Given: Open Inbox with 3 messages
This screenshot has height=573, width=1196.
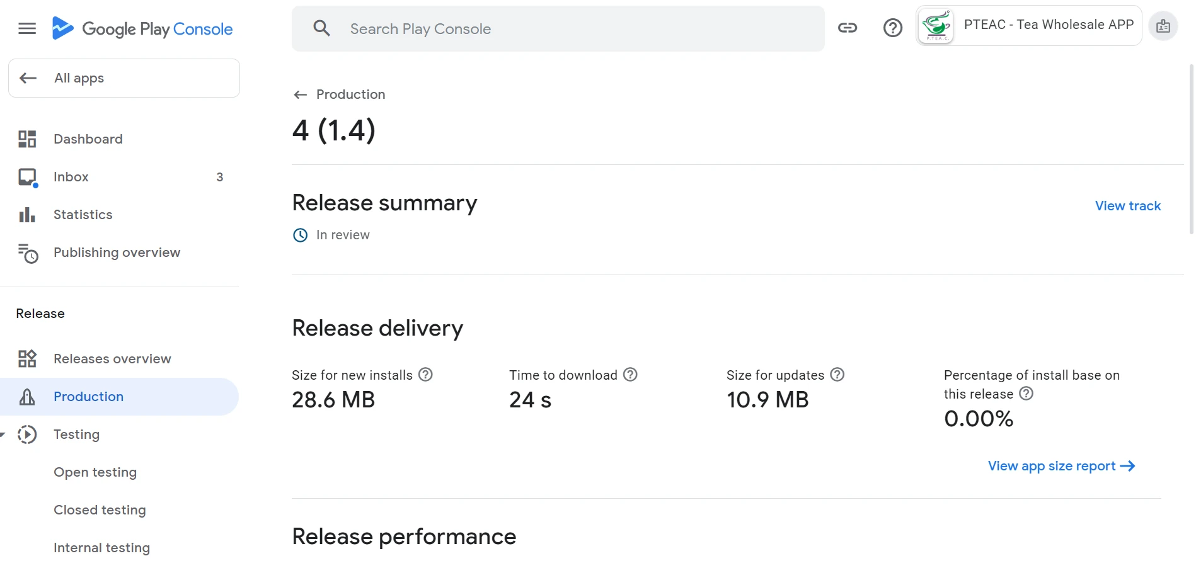Looking at the screenshot, I should (120, 177).
